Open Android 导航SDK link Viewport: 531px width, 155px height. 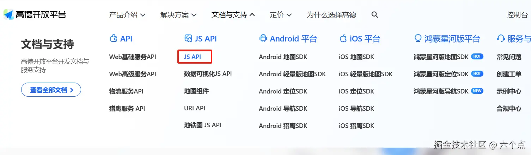click(283, 109)
